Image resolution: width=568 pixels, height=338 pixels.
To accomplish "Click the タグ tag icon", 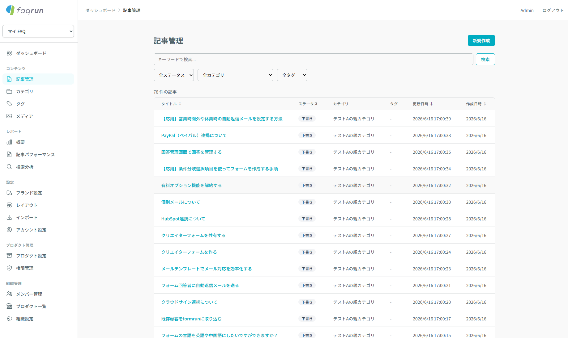I will (x=9, y=104).
